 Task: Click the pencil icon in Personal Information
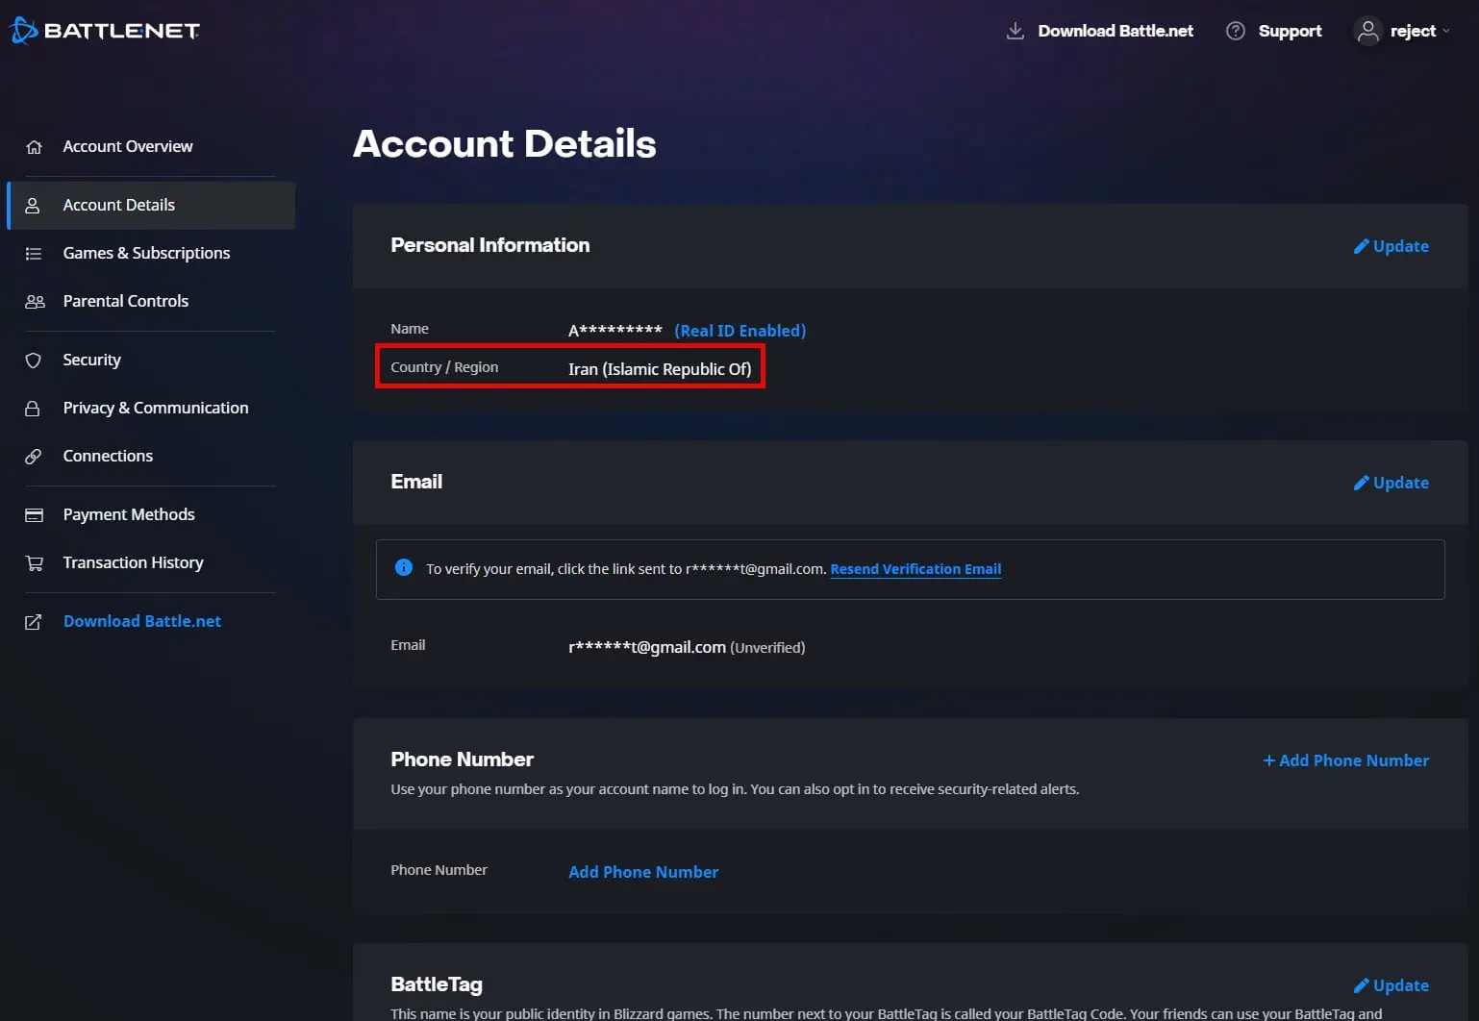point(1361,246)
